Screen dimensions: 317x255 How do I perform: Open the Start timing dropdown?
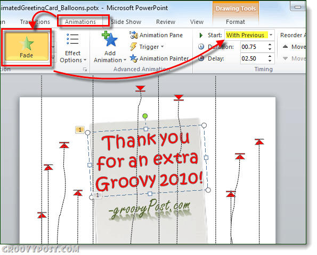point(271,35)
